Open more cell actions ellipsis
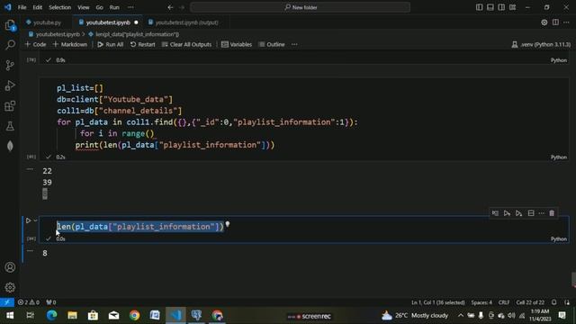 pyautogui.click(x=542, y=213)
